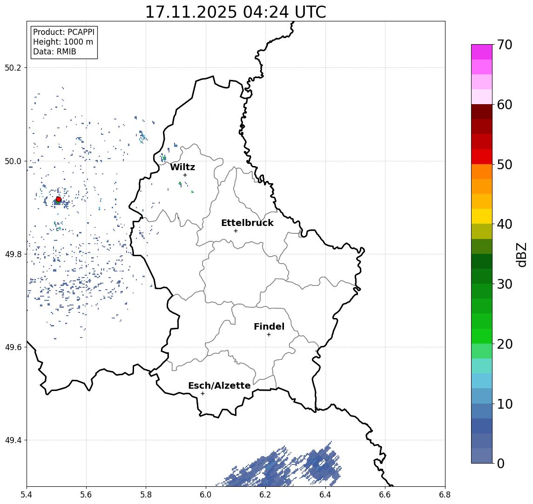Click longitude label 6.8
The image size is (533, 504).
445,495
